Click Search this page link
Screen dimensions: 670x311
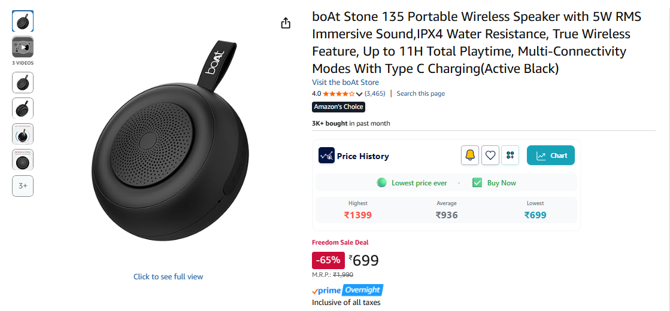(420, 93)
